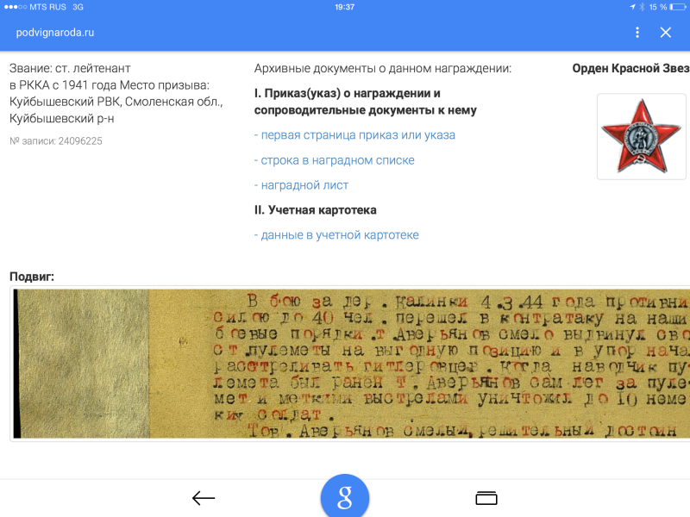Select 'Куйбышевский РВК, Смоленская обл.,' text

116,102
